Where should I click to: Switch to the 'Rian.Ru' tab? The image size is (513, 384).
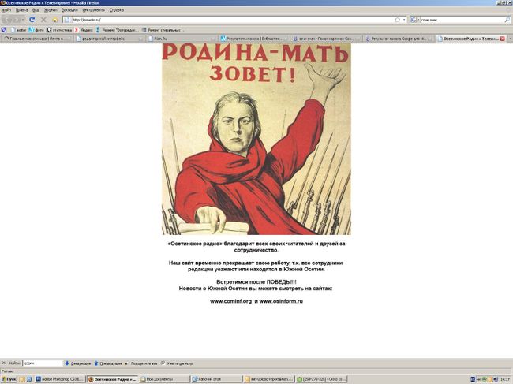click(x=182, y=39)
